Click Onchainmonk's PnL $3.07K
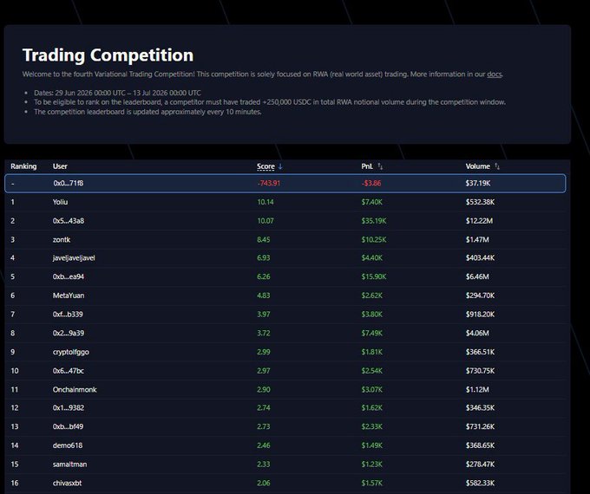 [x=371, y=389]
